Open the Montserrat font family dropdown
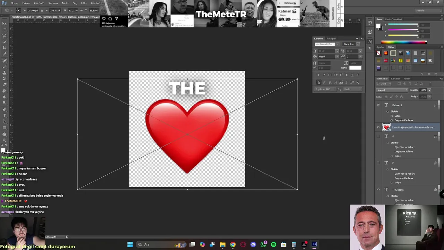Screen dimensions: 444x250 coord(338,44)
